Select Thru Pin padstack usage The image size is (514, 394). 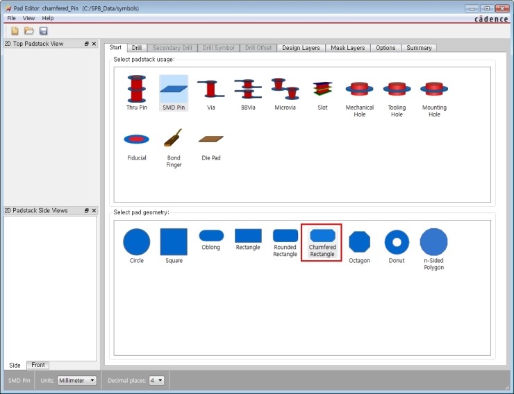click(137, 93)
